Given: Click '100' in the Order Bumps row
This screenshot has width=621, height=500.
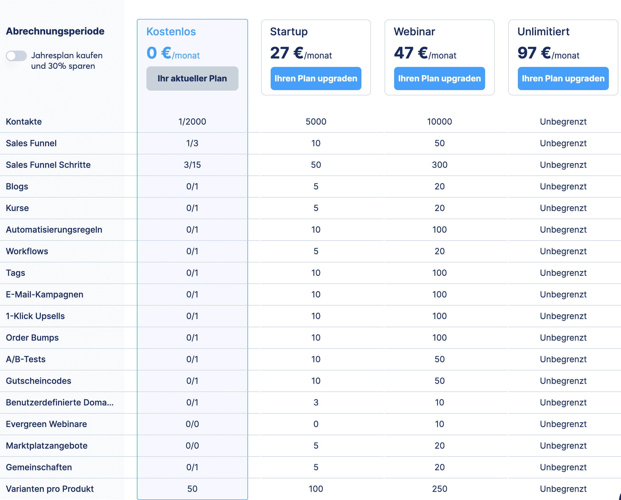Looking at the screenshot, I should point(439,337).
